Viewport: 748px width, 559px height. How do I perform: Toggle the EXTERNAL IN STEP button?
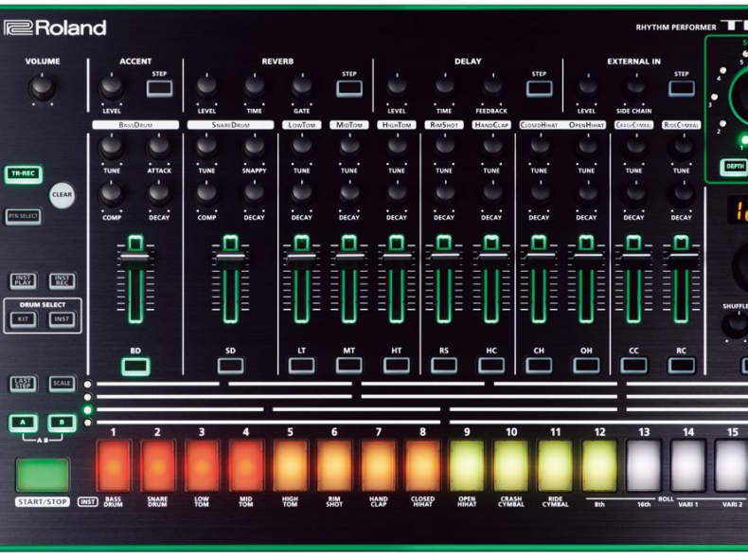click(682, 88)
